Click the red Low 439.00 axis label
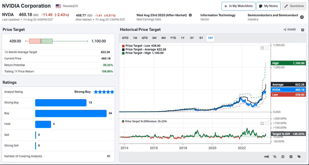 click(x=288, y=95)
